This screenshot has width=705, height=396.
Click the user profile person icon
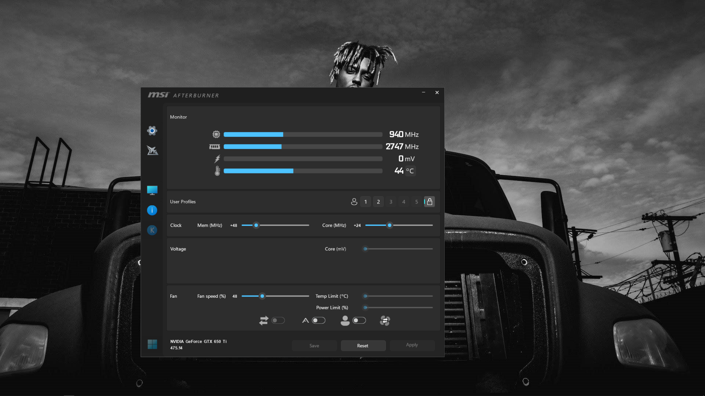coord(354,202)
